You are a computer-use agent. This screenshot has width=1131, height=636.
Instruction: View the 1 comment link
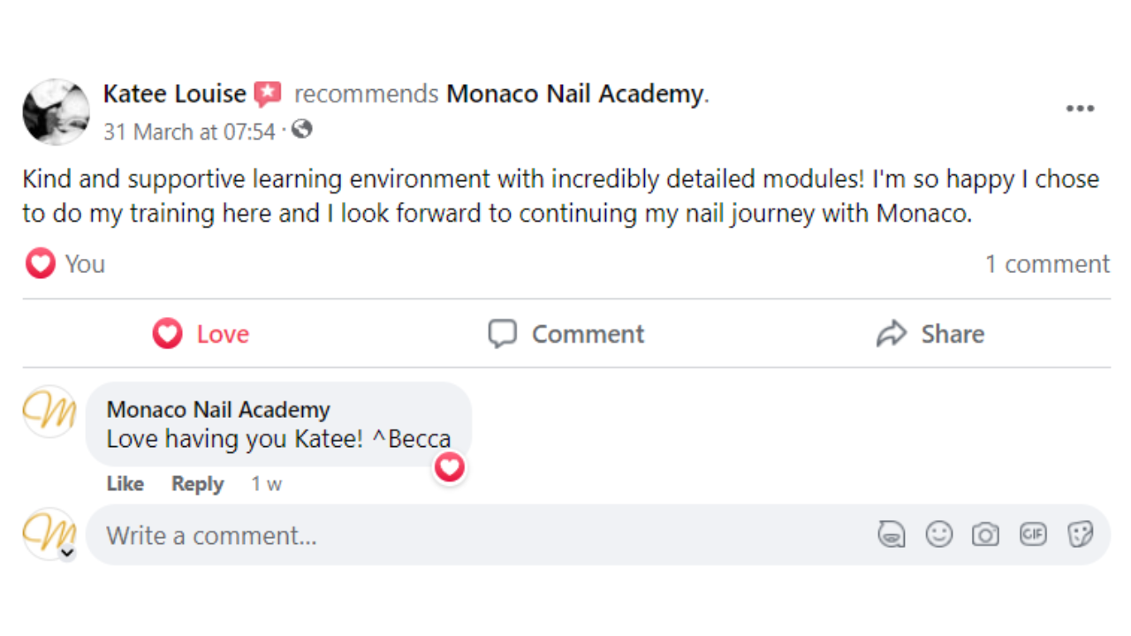click(x=1047, y=264)
